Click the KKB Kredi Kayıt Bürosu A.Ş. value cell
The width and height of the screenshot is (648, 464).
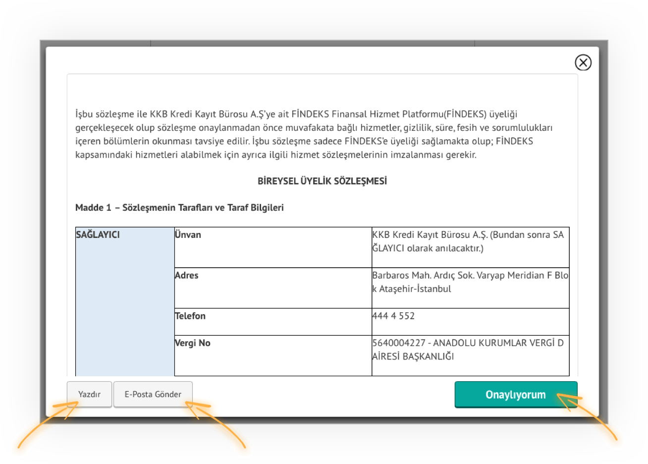[470, 247]
